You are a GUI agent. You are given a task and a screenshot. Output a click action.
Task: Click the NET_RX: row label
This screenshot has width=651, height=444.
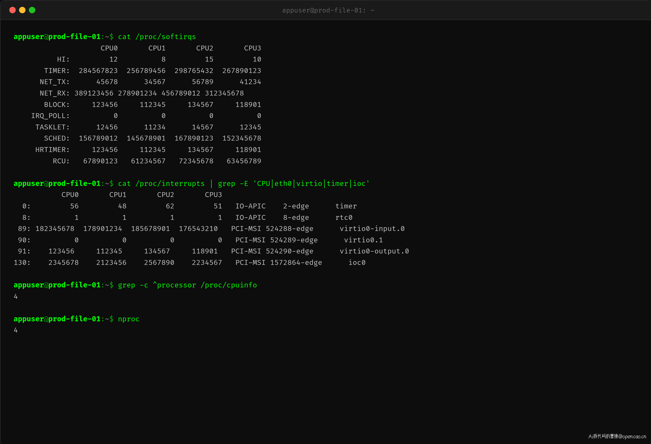(x=55, y=93)
